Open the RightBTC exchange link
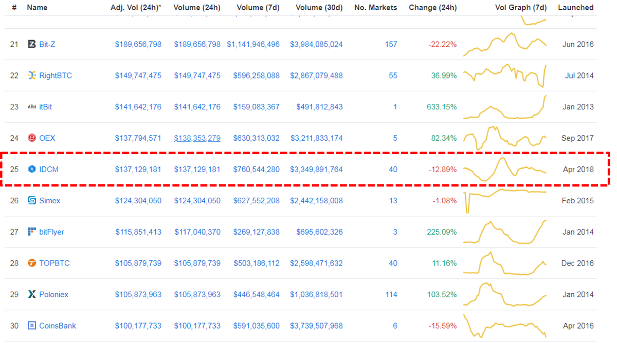The height and width of the screenshot is (343, 617). click(x=56, y=75)
